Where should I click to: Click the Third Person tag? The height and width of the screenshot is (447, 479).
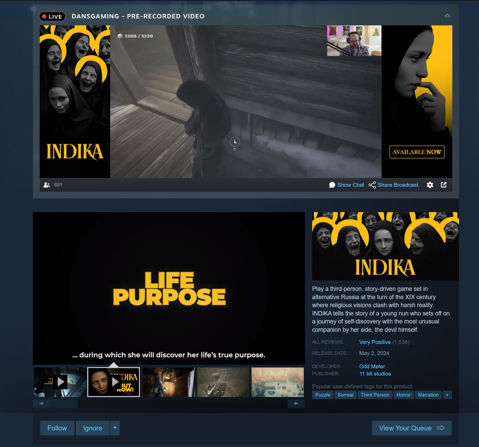(x=375, y=395)
